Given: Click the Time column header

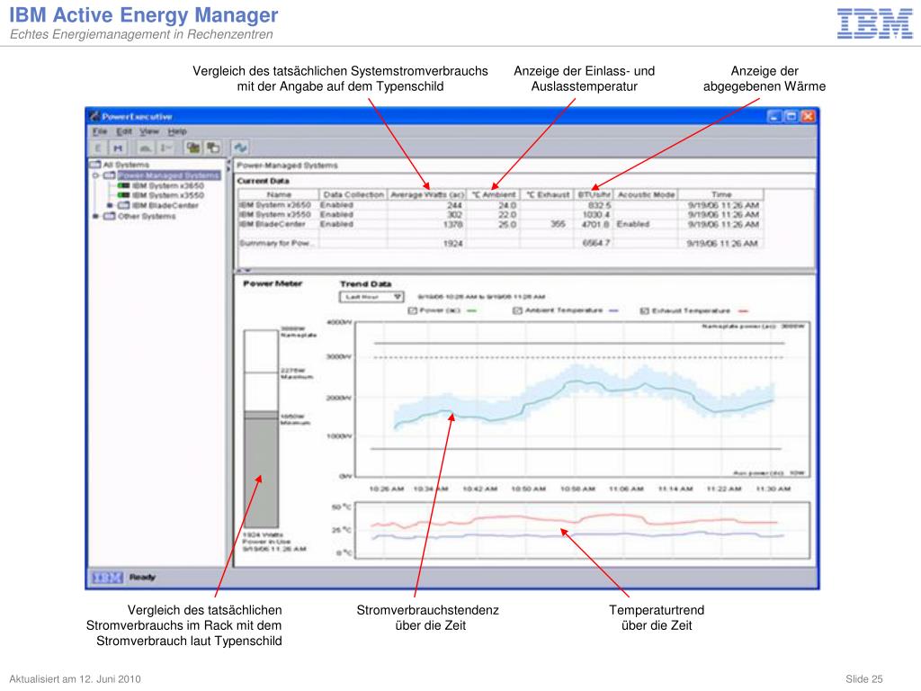Looking at the screenshot, I should (x=721, y=194).
